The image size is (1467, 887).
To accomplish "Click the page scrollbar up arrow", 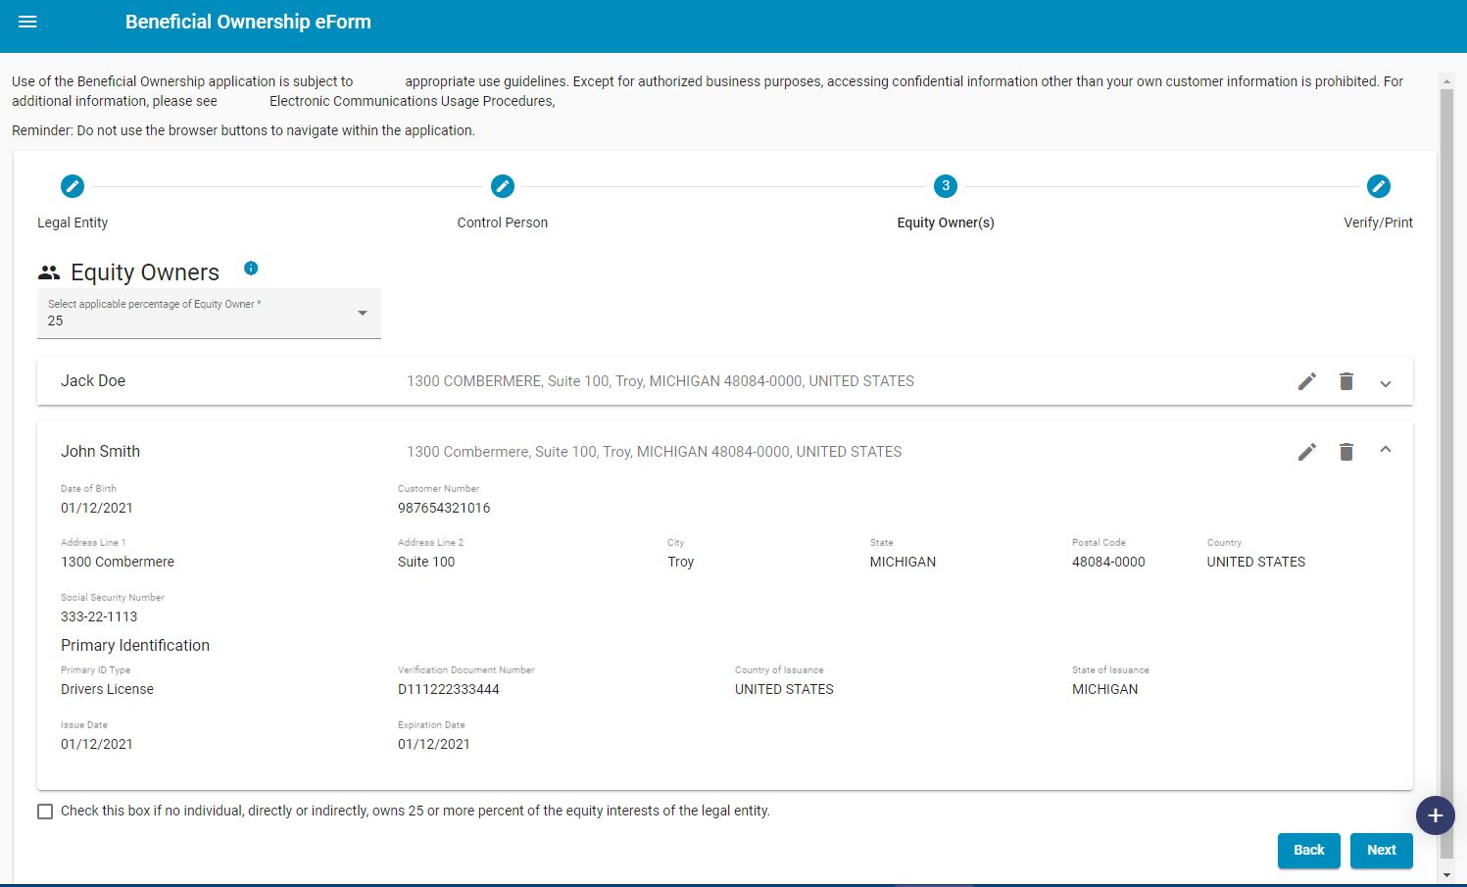I will point(1447,80).
